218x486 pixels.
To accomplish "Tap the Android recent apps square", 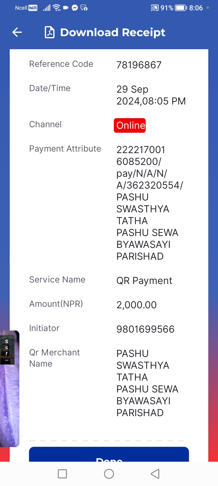I will (x=62, y=474).
